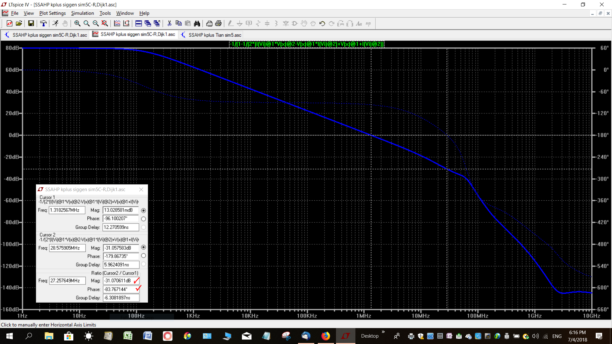Click the Autorange axes icon
The width and height of the screenshot is (612, 344).
[126, 23]
